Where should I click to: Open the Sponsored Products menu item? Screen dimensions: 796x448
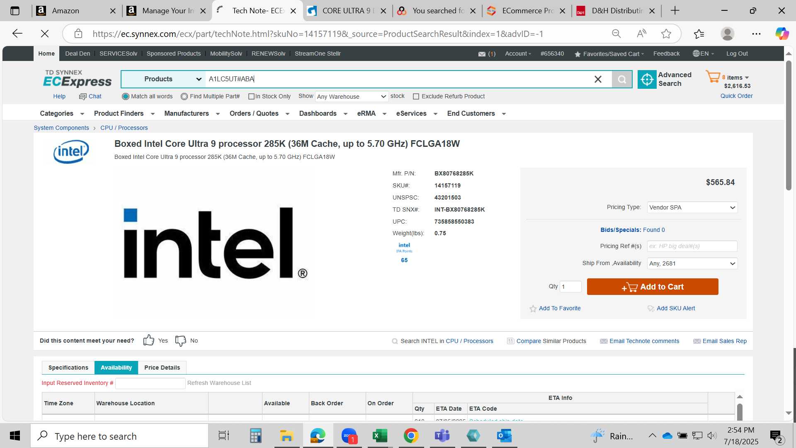174,54
